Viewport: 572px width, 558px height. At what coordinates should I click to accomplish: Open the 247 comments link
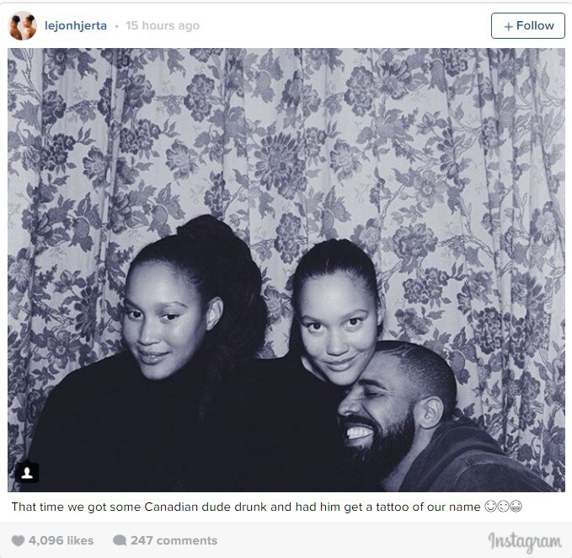(174, 540)
